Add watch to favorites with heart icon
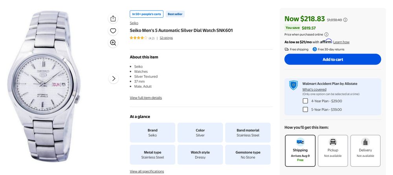Image resolution: width=393 pixels, height=175 pixels. click(113, 31)
